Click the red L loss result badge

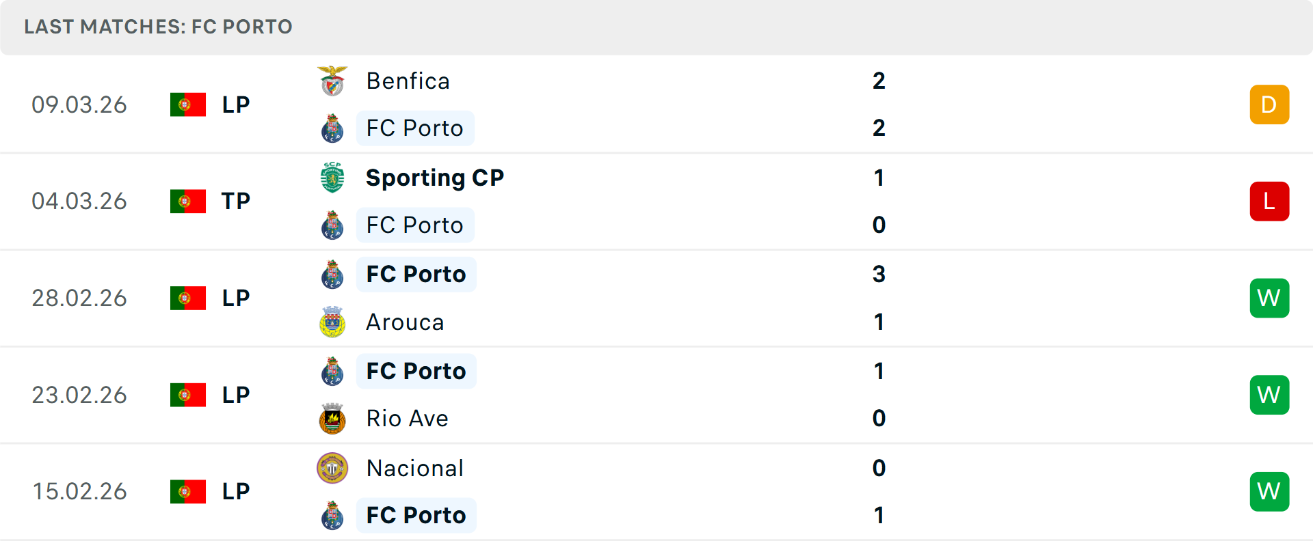pyautogui.click(x=1269, y=202)
